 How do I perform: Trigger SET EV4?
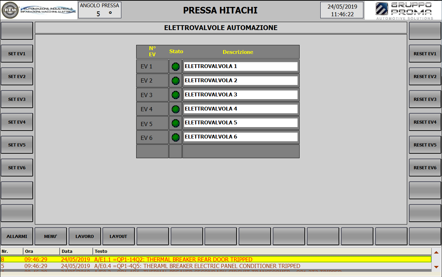(17, 122)
